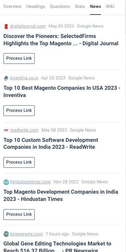The image size is (126, 252).
Task: Click the readwrite.com favicon icon
Action: click(x=6, y=130)
